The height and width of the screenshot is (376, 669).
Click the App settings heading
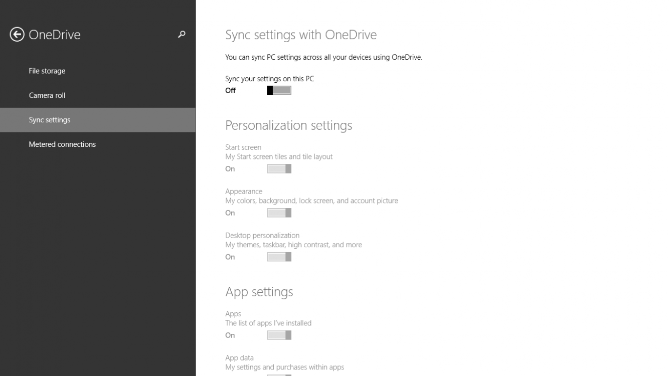(x=259, y=292)
